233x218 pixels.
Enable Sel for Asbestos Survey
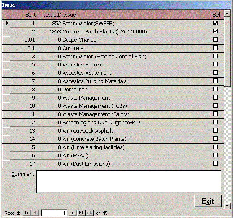pos(215,64)
